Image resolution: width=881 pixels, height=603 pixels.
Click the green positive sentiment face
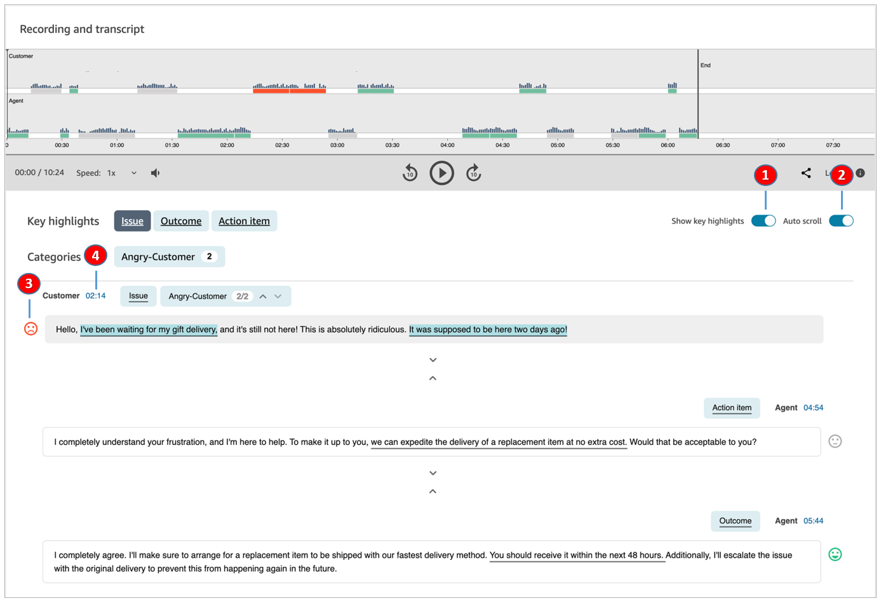(835, 554)
